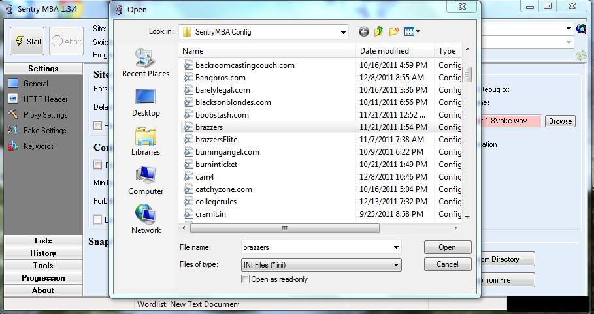594x314 pixels.
Task: Open Recent Places in sidebar
Action: pos(146,63)
